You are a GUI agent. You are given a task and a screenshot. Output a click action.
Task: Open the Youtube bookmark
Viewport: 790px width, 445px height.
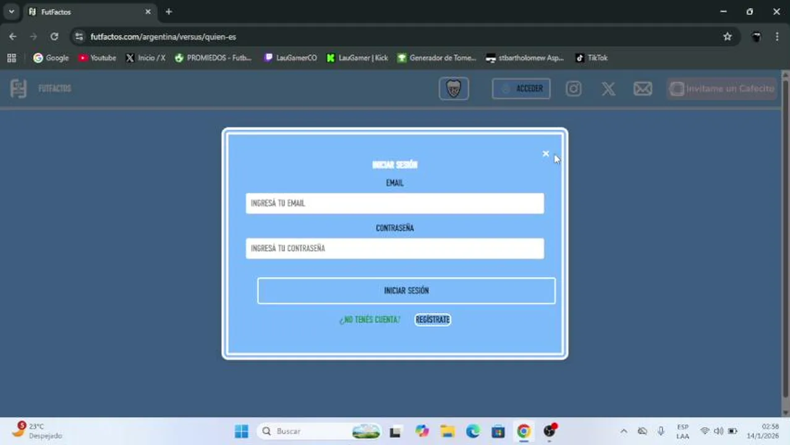(x=97, y=57)
